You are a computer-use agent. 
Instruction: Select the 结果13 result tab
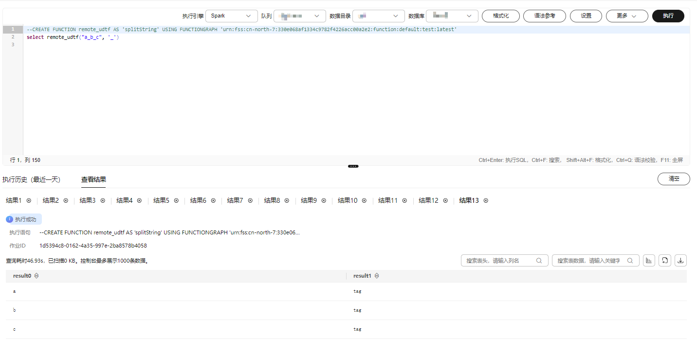(469, 200)
